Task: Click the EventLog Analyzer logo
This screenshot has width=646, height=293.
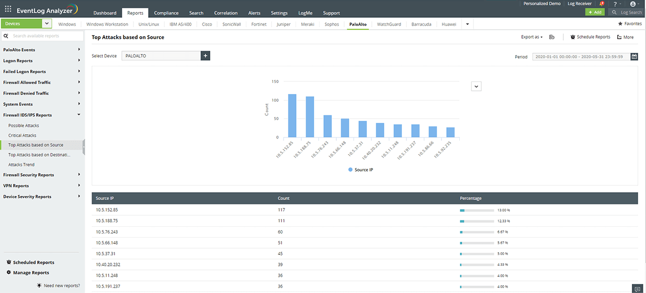Action: pos(48,9)
